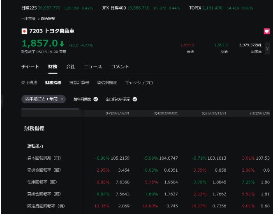Toggle the pink heart favorite icon
Image resolution: width=273 pixels, height=214 pixels.
(266, 31)
